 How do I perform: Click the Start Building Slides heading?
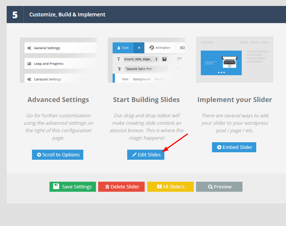(146, 100)
